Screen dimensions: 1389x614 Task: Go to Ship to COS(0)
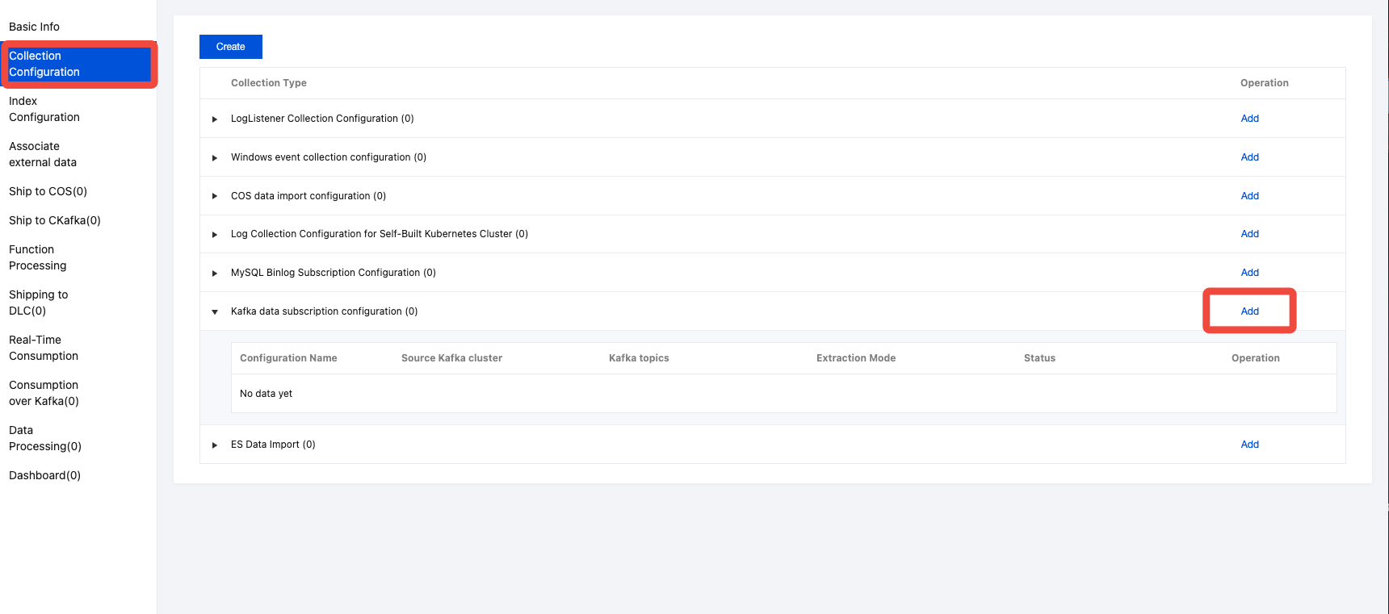tap(48, 191)
